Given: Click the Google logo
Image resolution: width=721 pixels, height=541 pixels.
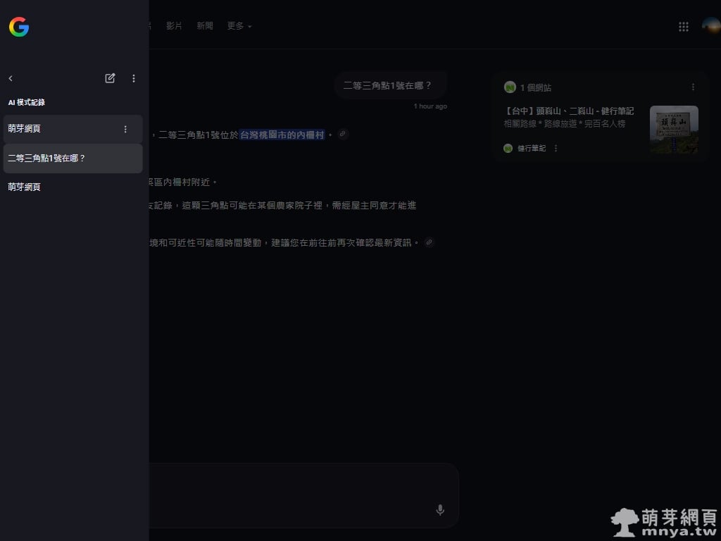Looking at the screenshot, I should tap(19, 27).
